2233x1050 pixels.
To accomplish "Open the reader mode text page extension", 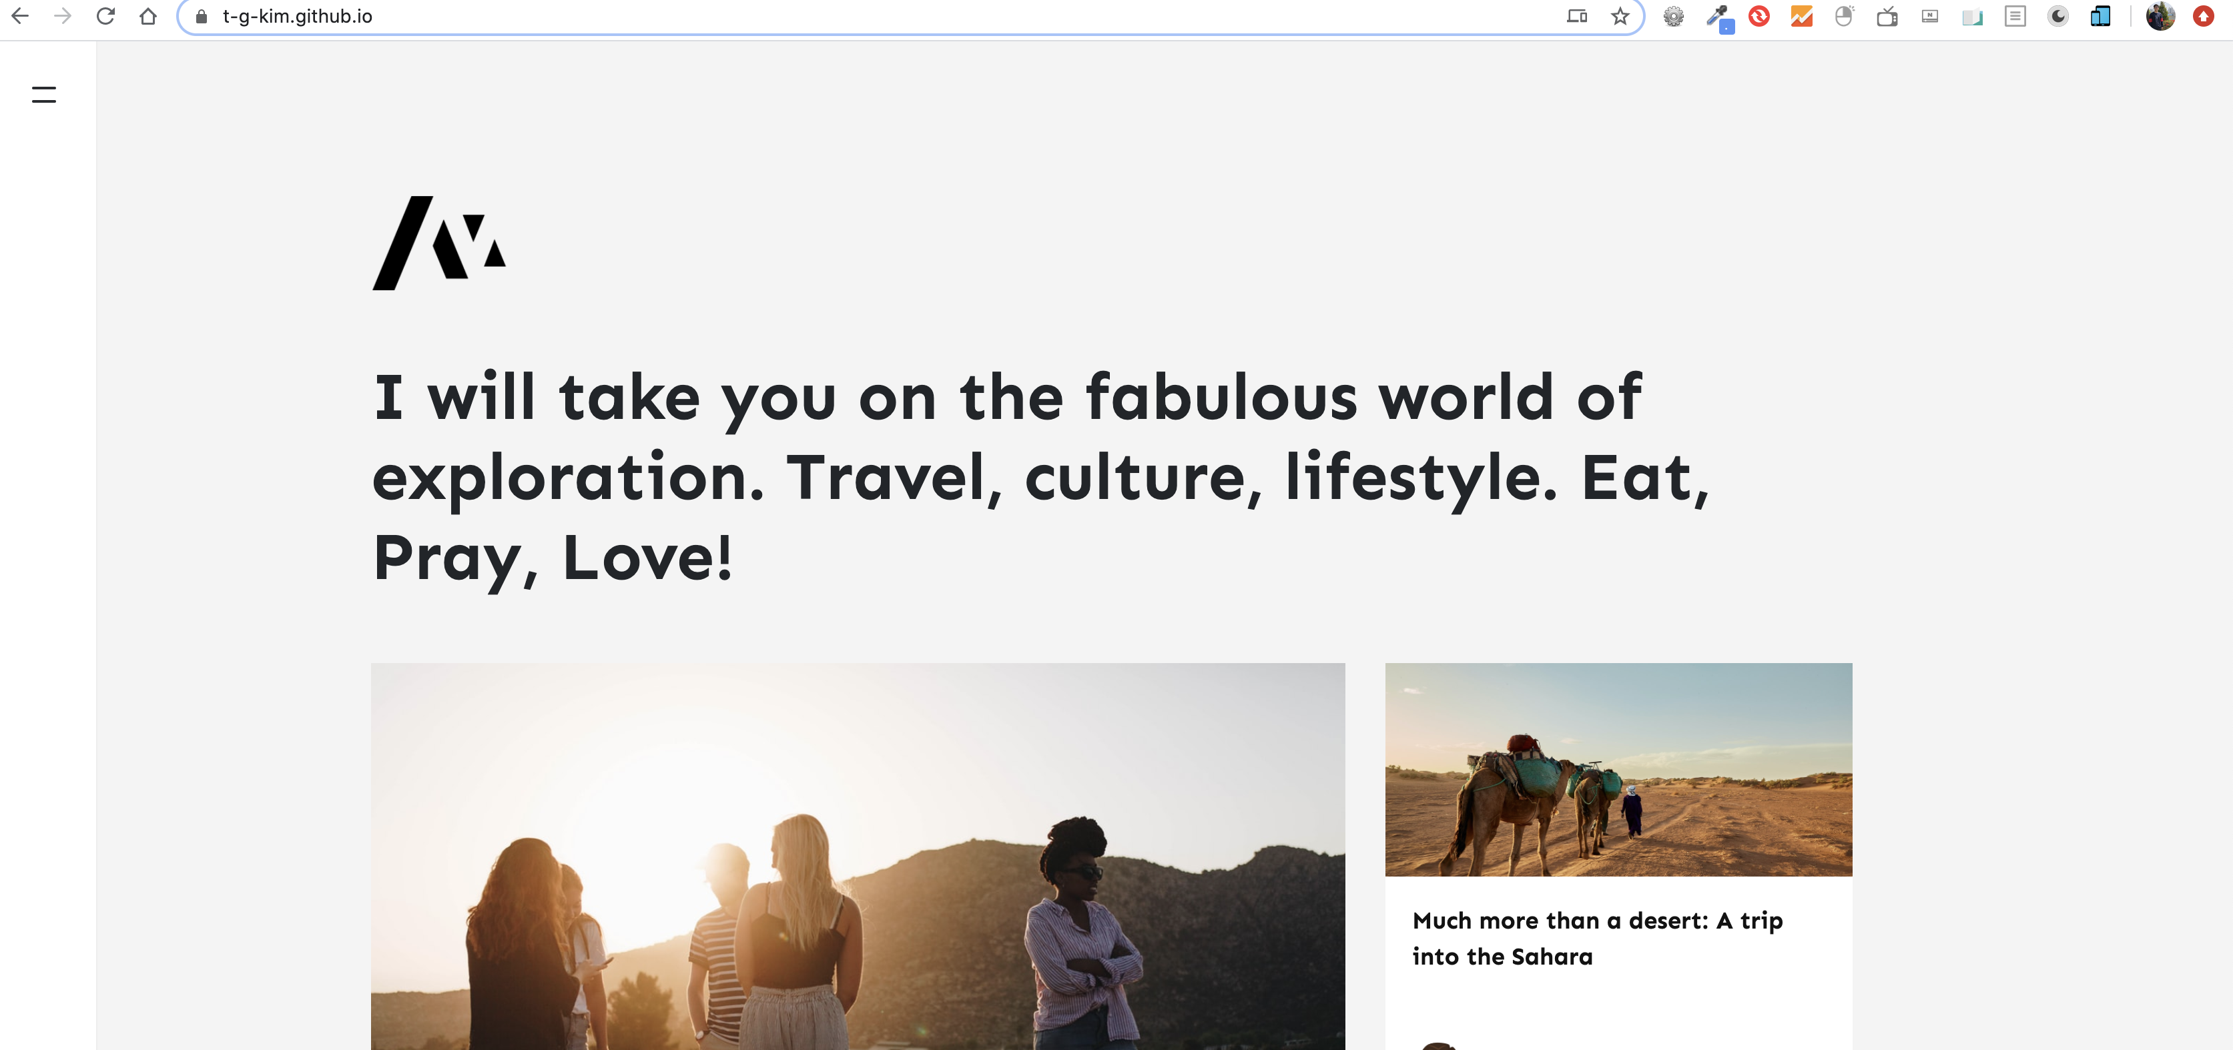I will pos(2015,15).
